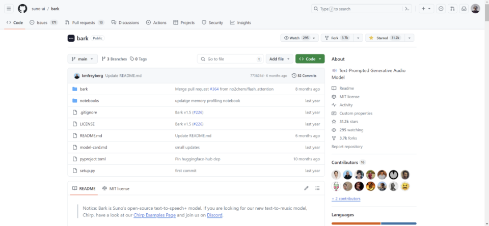Click the pencil icon to edit README

point(306,188)
